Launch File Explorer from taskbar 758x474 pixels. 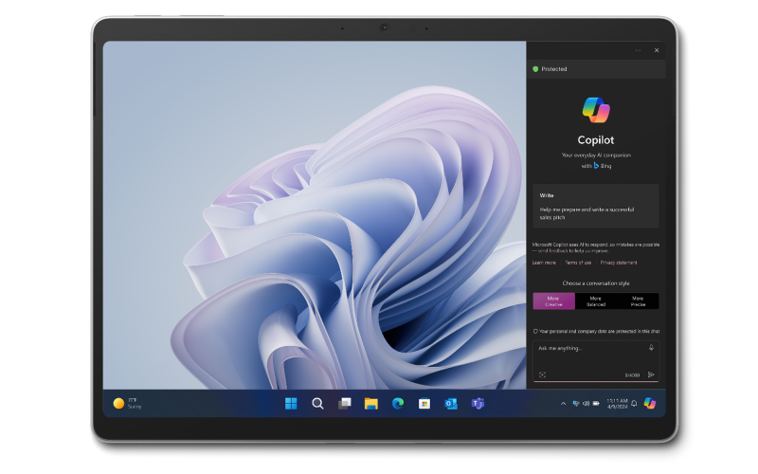[371, 404]
